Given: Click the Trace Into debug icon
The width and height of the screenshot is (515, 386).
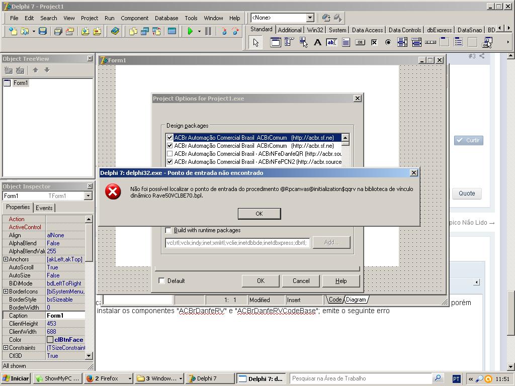Looking at the screenshot, I should [x=224, y=31].
